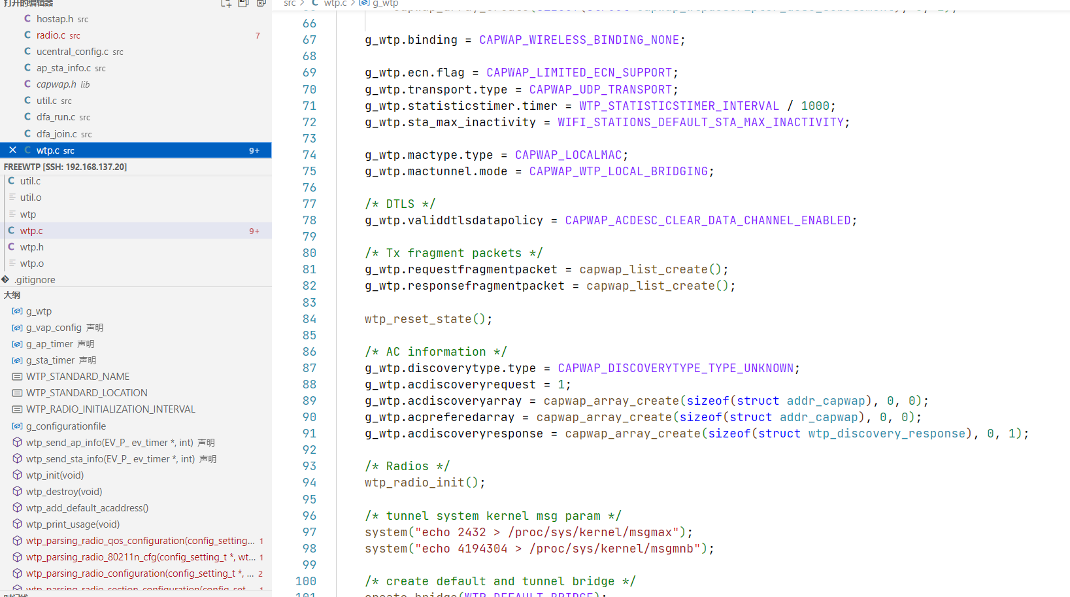
Task: Open ap_sta_info.c from open editors
Action: click(x=136, y=68)
